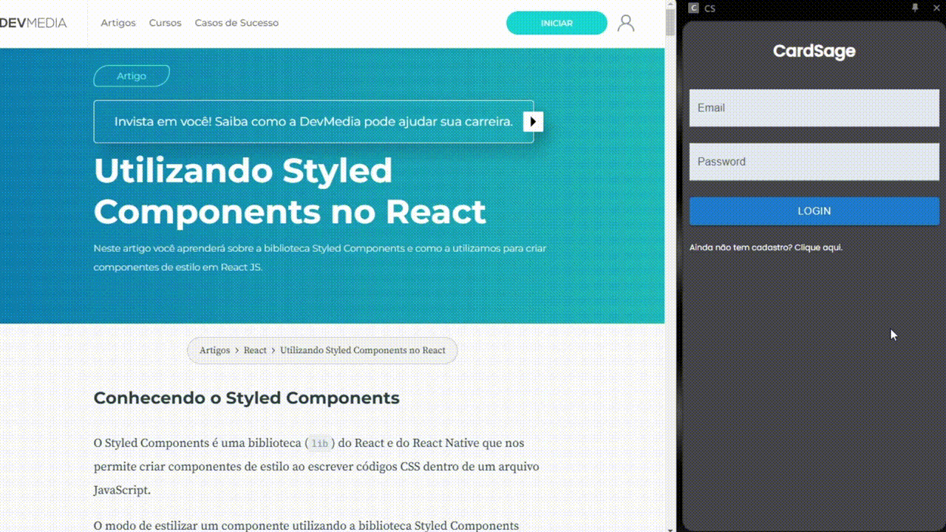Click the scrollbar up arrow on the page
Image resolution: width=946 pixels, height=532 pixels.
[x=670, y=4]
